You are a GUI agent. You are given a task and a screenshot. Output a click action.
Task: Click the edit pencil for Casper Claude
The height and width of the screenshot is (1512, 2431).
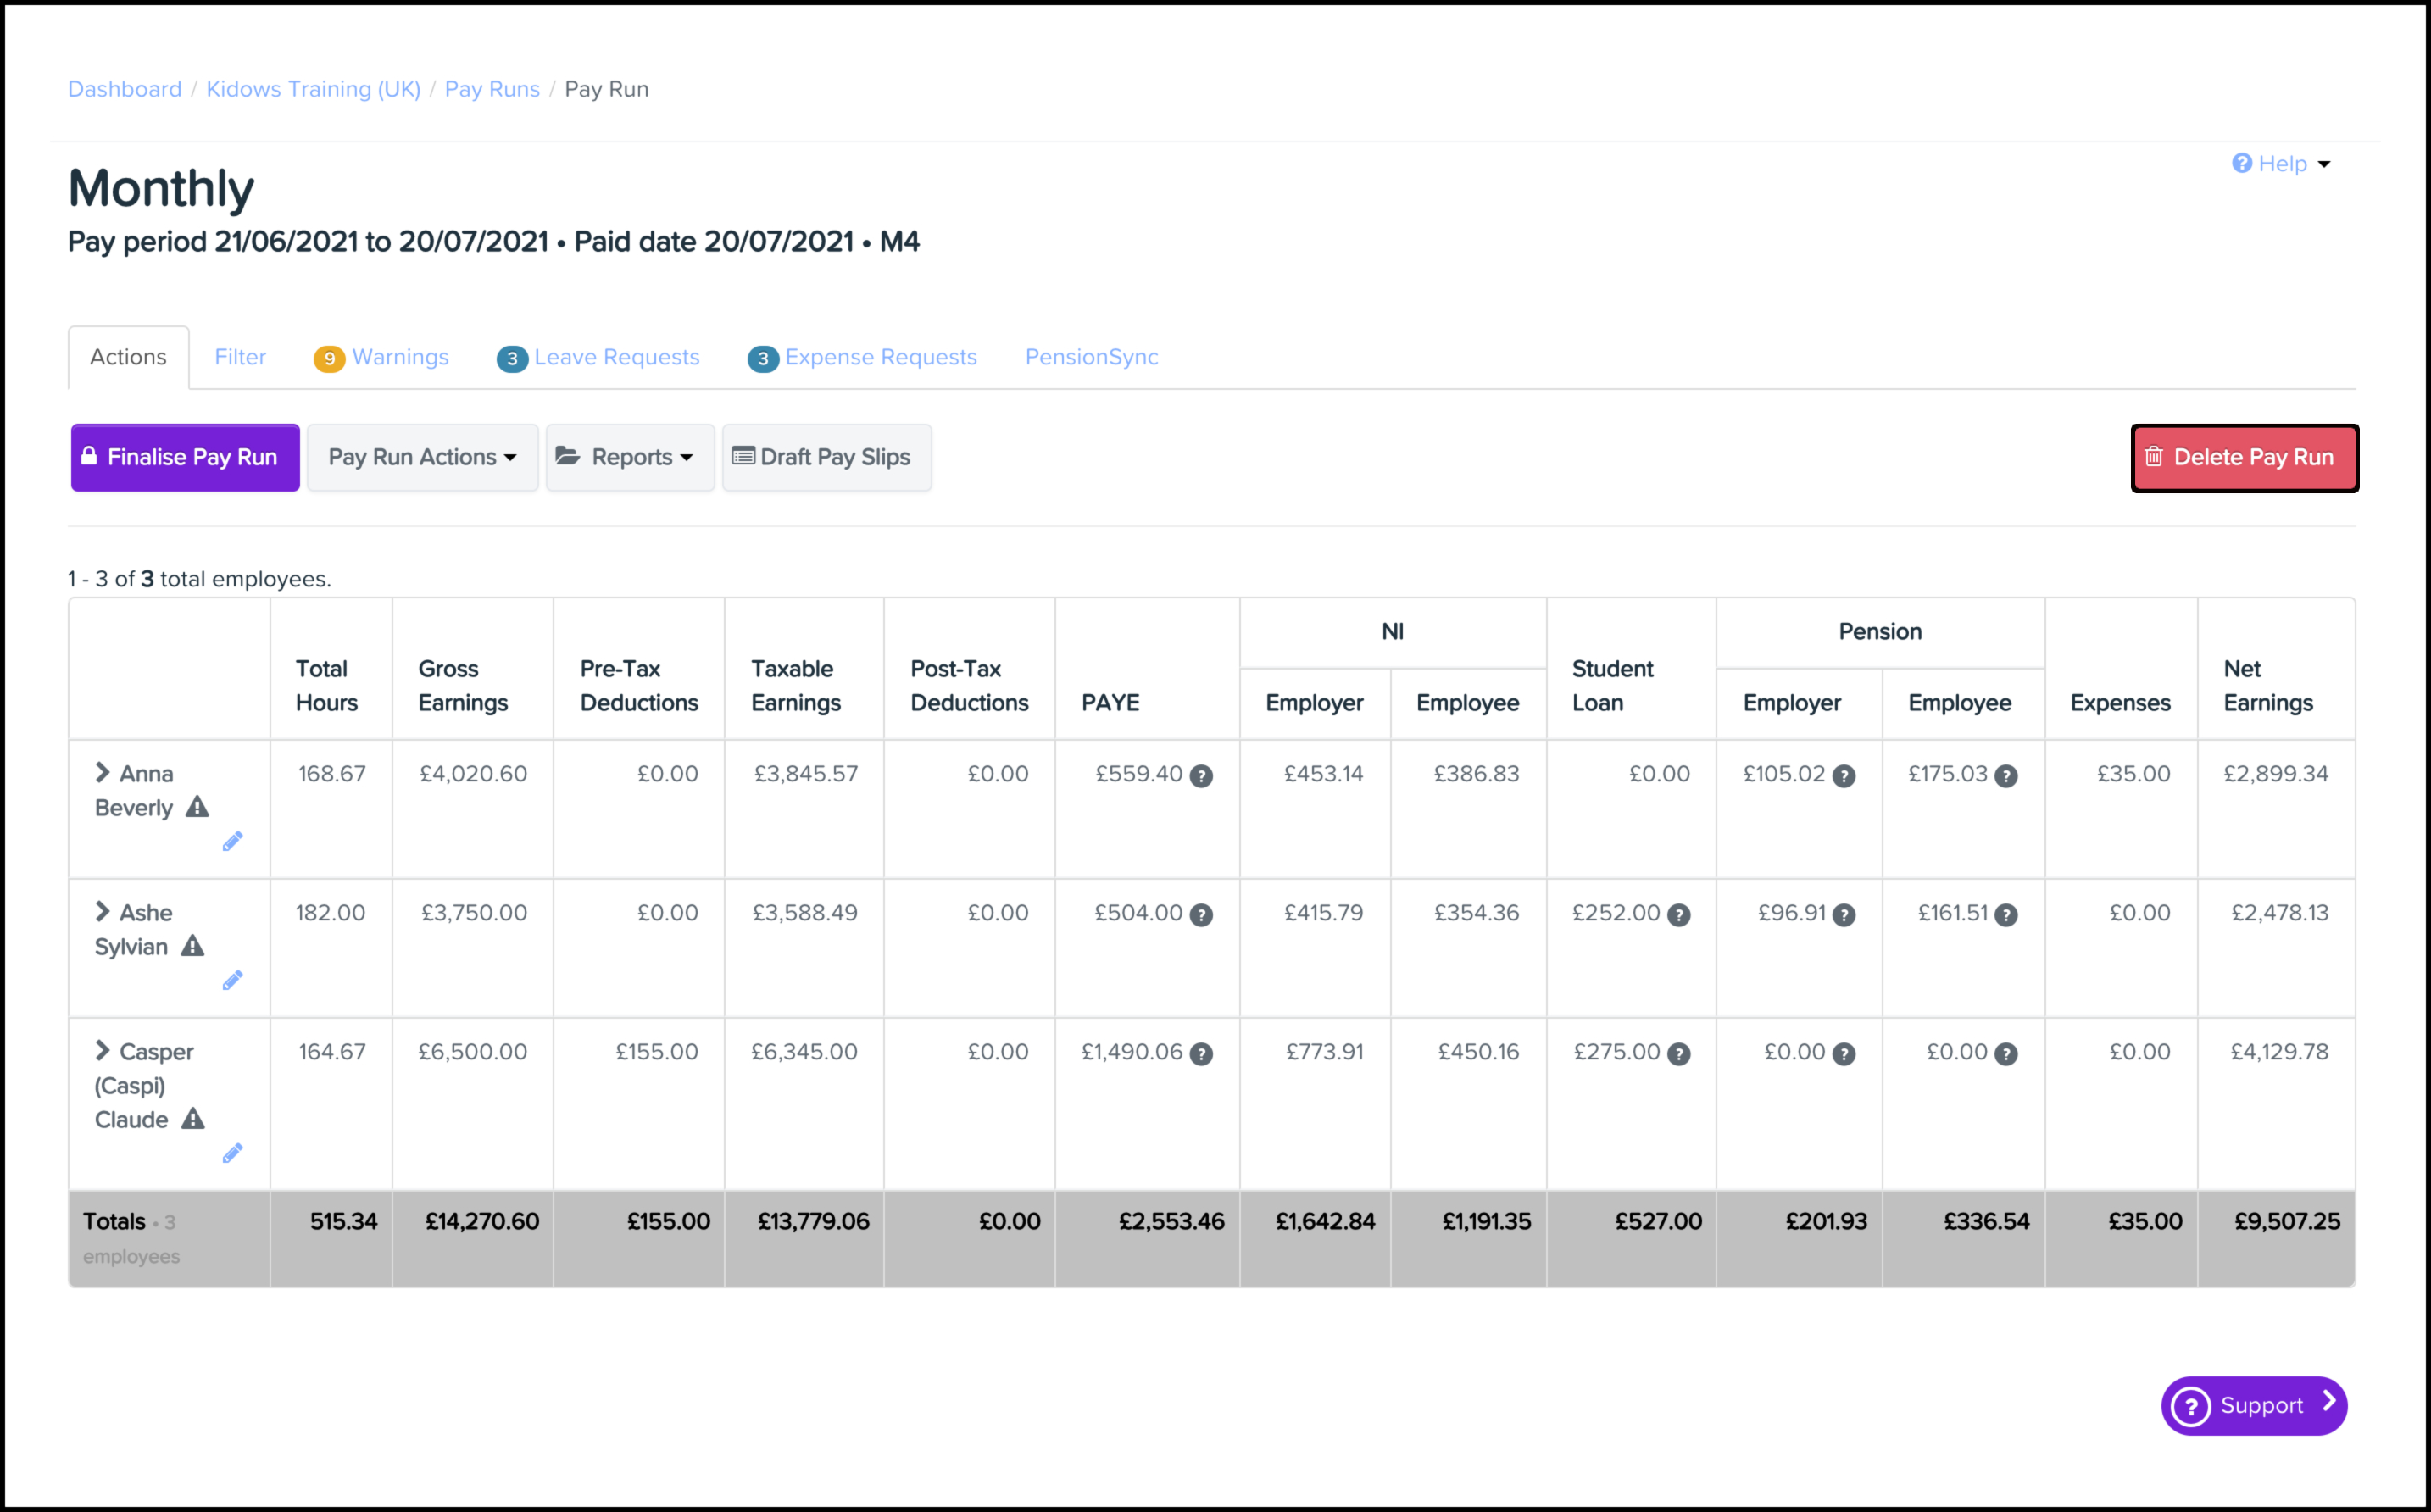[232, 1154]
